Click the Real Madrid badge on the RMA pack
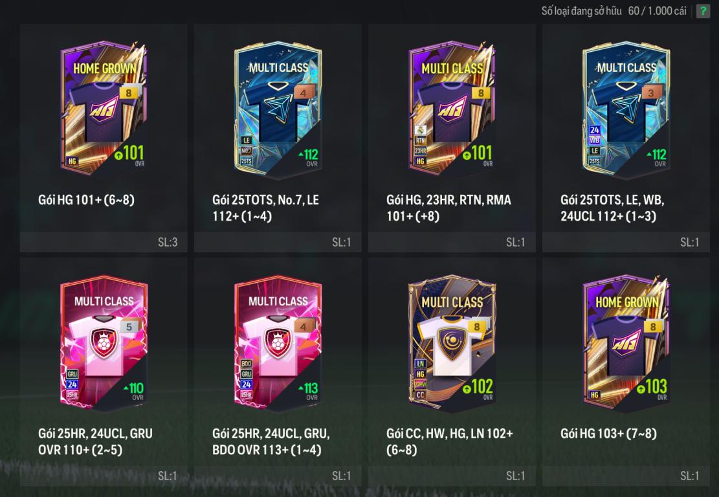 (x=421, y=130)
